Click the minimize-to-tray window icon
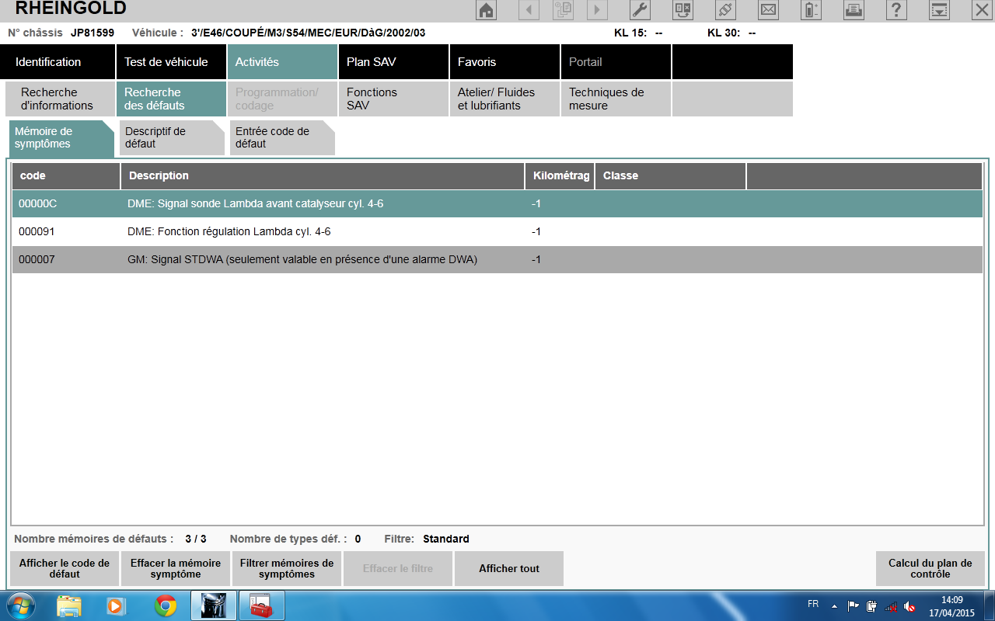 coord(939,10)
